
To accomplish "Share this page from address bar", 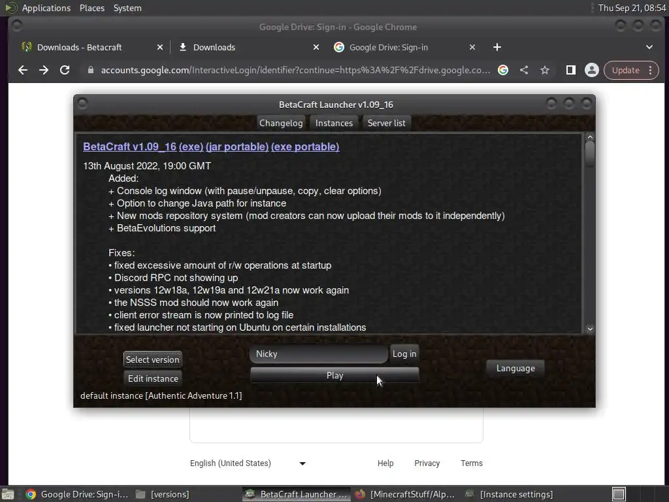I will click(524, 70).
